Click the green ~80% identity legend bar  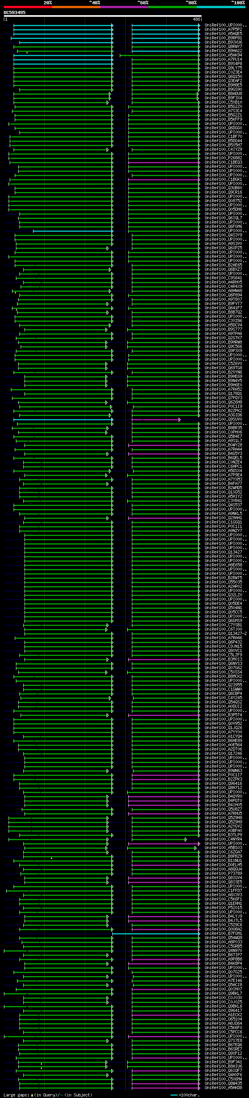click(x=173, y=7)
